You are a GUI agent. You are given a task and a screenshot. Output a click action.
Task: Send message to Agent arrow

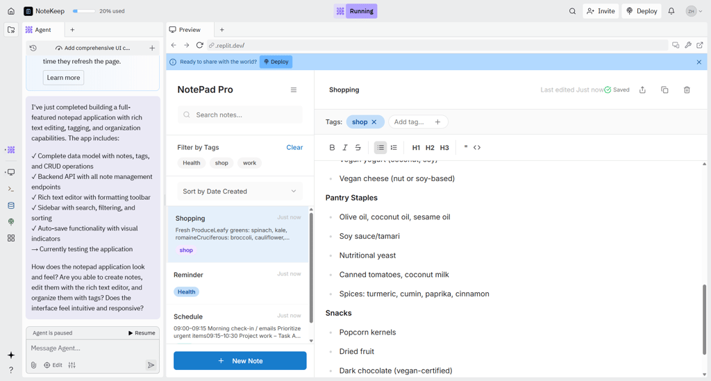[x=151, y=364]
